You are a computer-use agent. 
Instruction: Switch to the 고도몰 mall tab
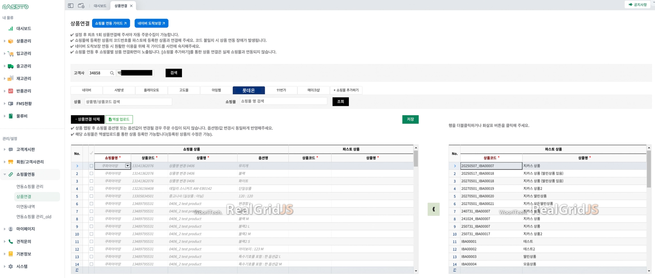click(x=184, y=90)
